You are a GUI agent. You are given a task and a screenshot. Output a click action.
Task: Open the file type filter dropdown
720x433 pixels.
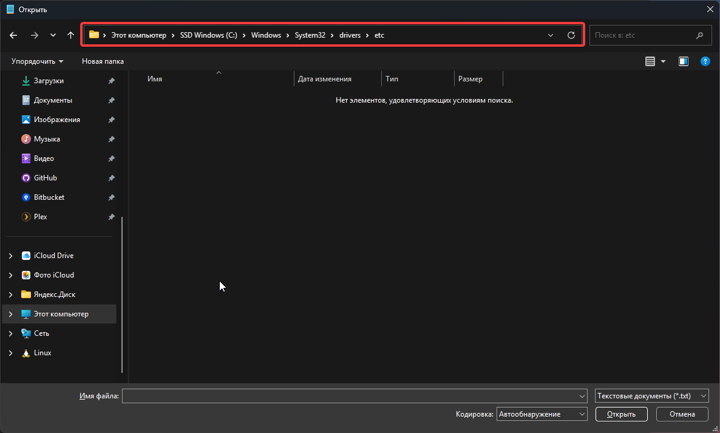[651, 396]
